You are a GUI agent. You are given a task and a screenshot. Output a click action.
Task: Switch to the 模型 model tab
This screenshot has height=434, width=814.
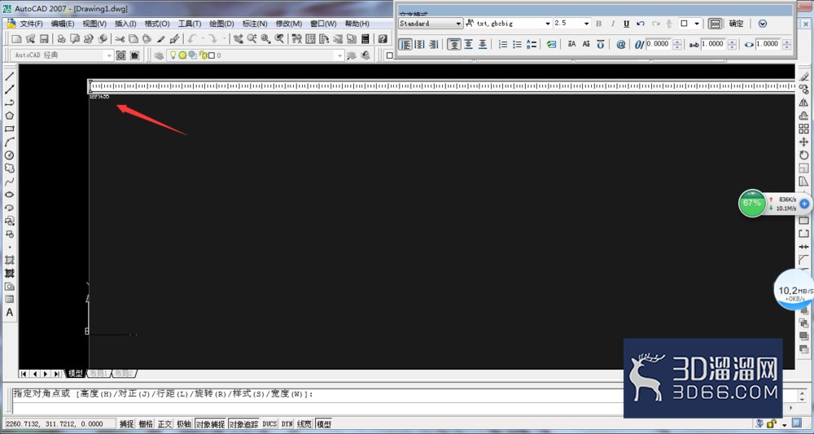[x=75, y=373]
